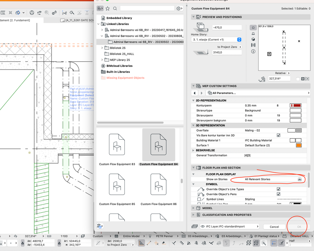The width and height of the screenshot is (314, 251).
Task: Select the Trim tool scissors icon
Action: 65,13
